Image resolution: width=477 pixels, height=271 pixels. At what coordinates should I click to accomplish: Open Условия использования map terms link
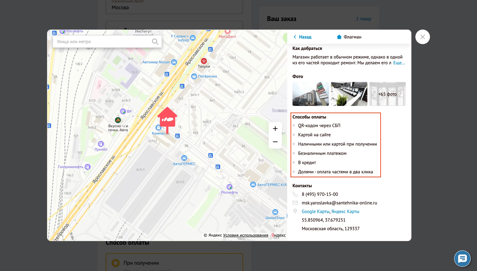click(246, 235)
